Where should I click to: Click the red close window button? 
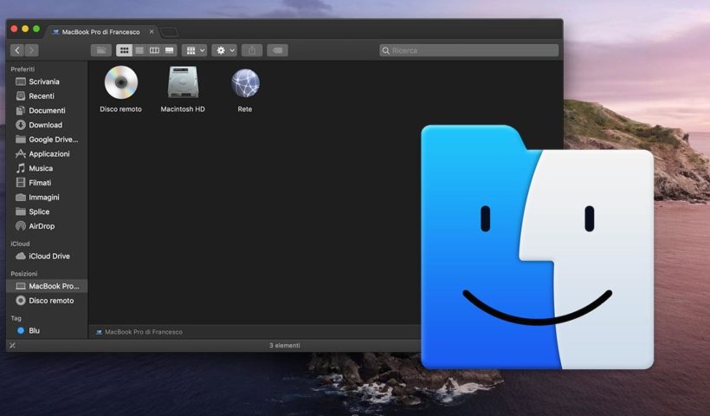[14, 29]
